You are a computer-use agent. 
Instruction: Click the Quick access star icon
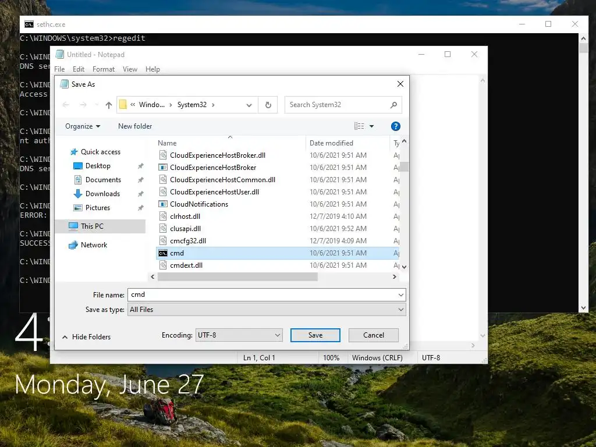pyautogui.click(x=74, y=152)
